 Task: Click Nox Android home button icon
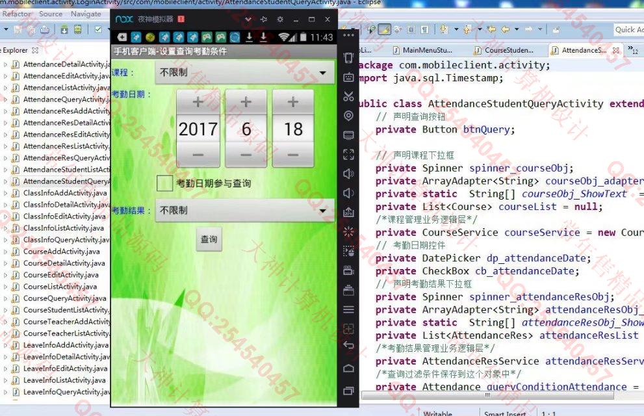[x=348, y=368]
